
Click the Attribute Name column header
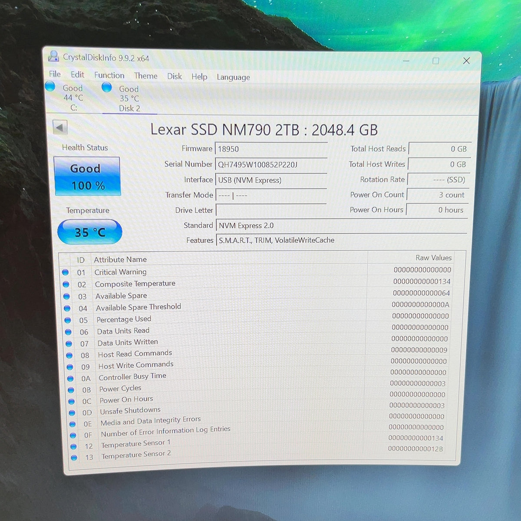pyautogui.click(x=120, y=259)
